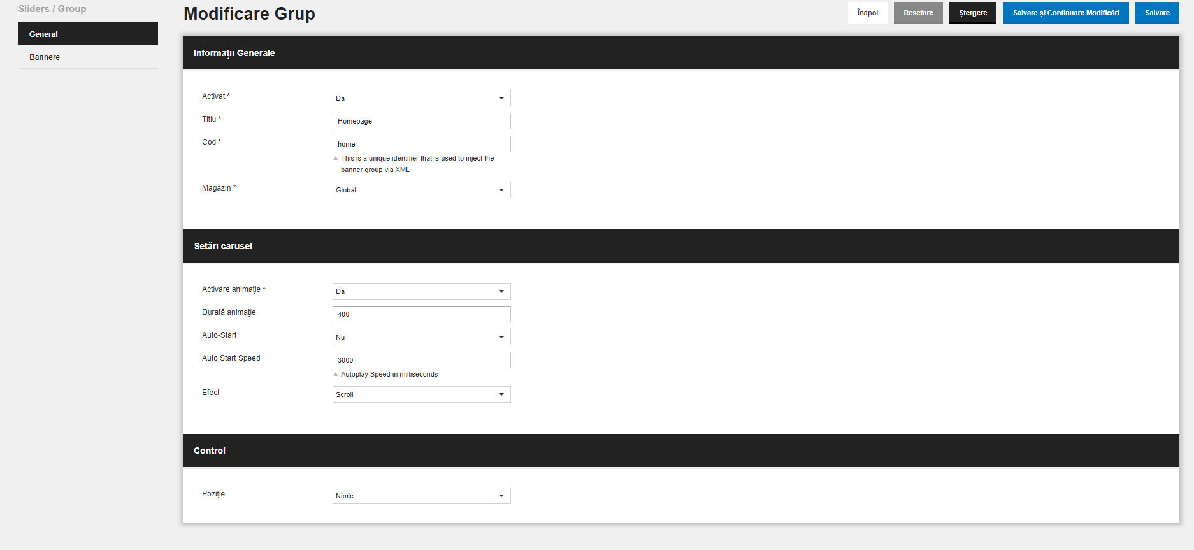1194x550 pixels.
Task: Click the Resetare button
Action: [x=918, y=13]
